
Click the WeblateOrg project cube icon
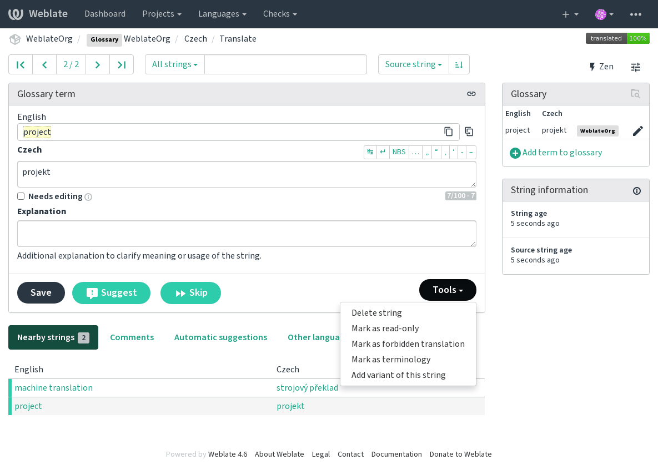15,39
